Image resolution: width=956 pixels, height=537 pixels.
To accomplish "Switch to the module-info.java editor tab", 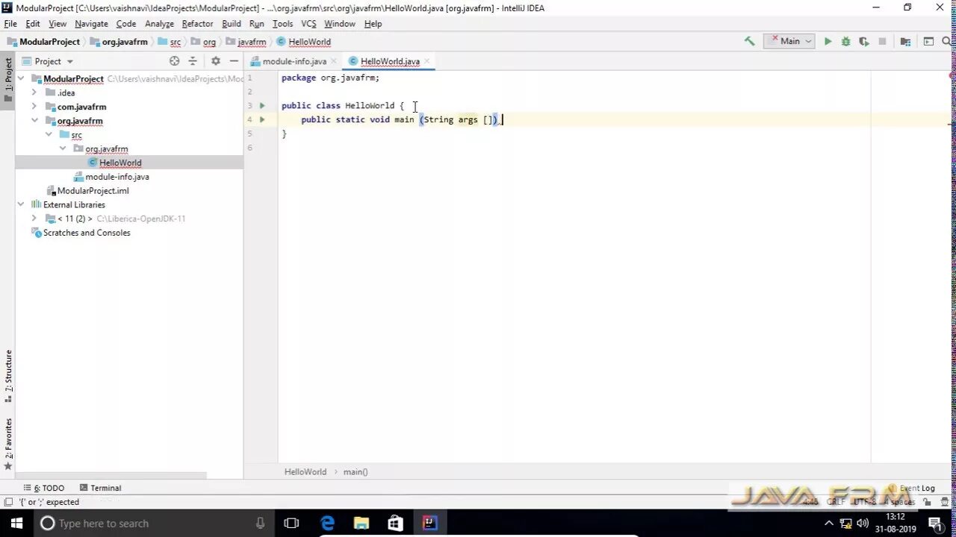I will point(294,61).
